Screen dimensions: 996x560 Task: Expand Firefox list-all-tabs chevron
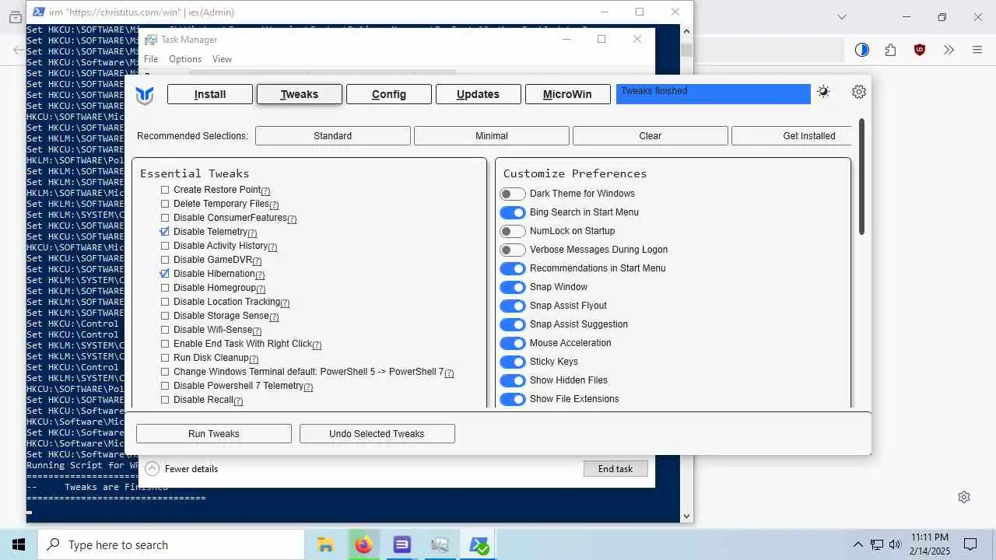(841, 17)
